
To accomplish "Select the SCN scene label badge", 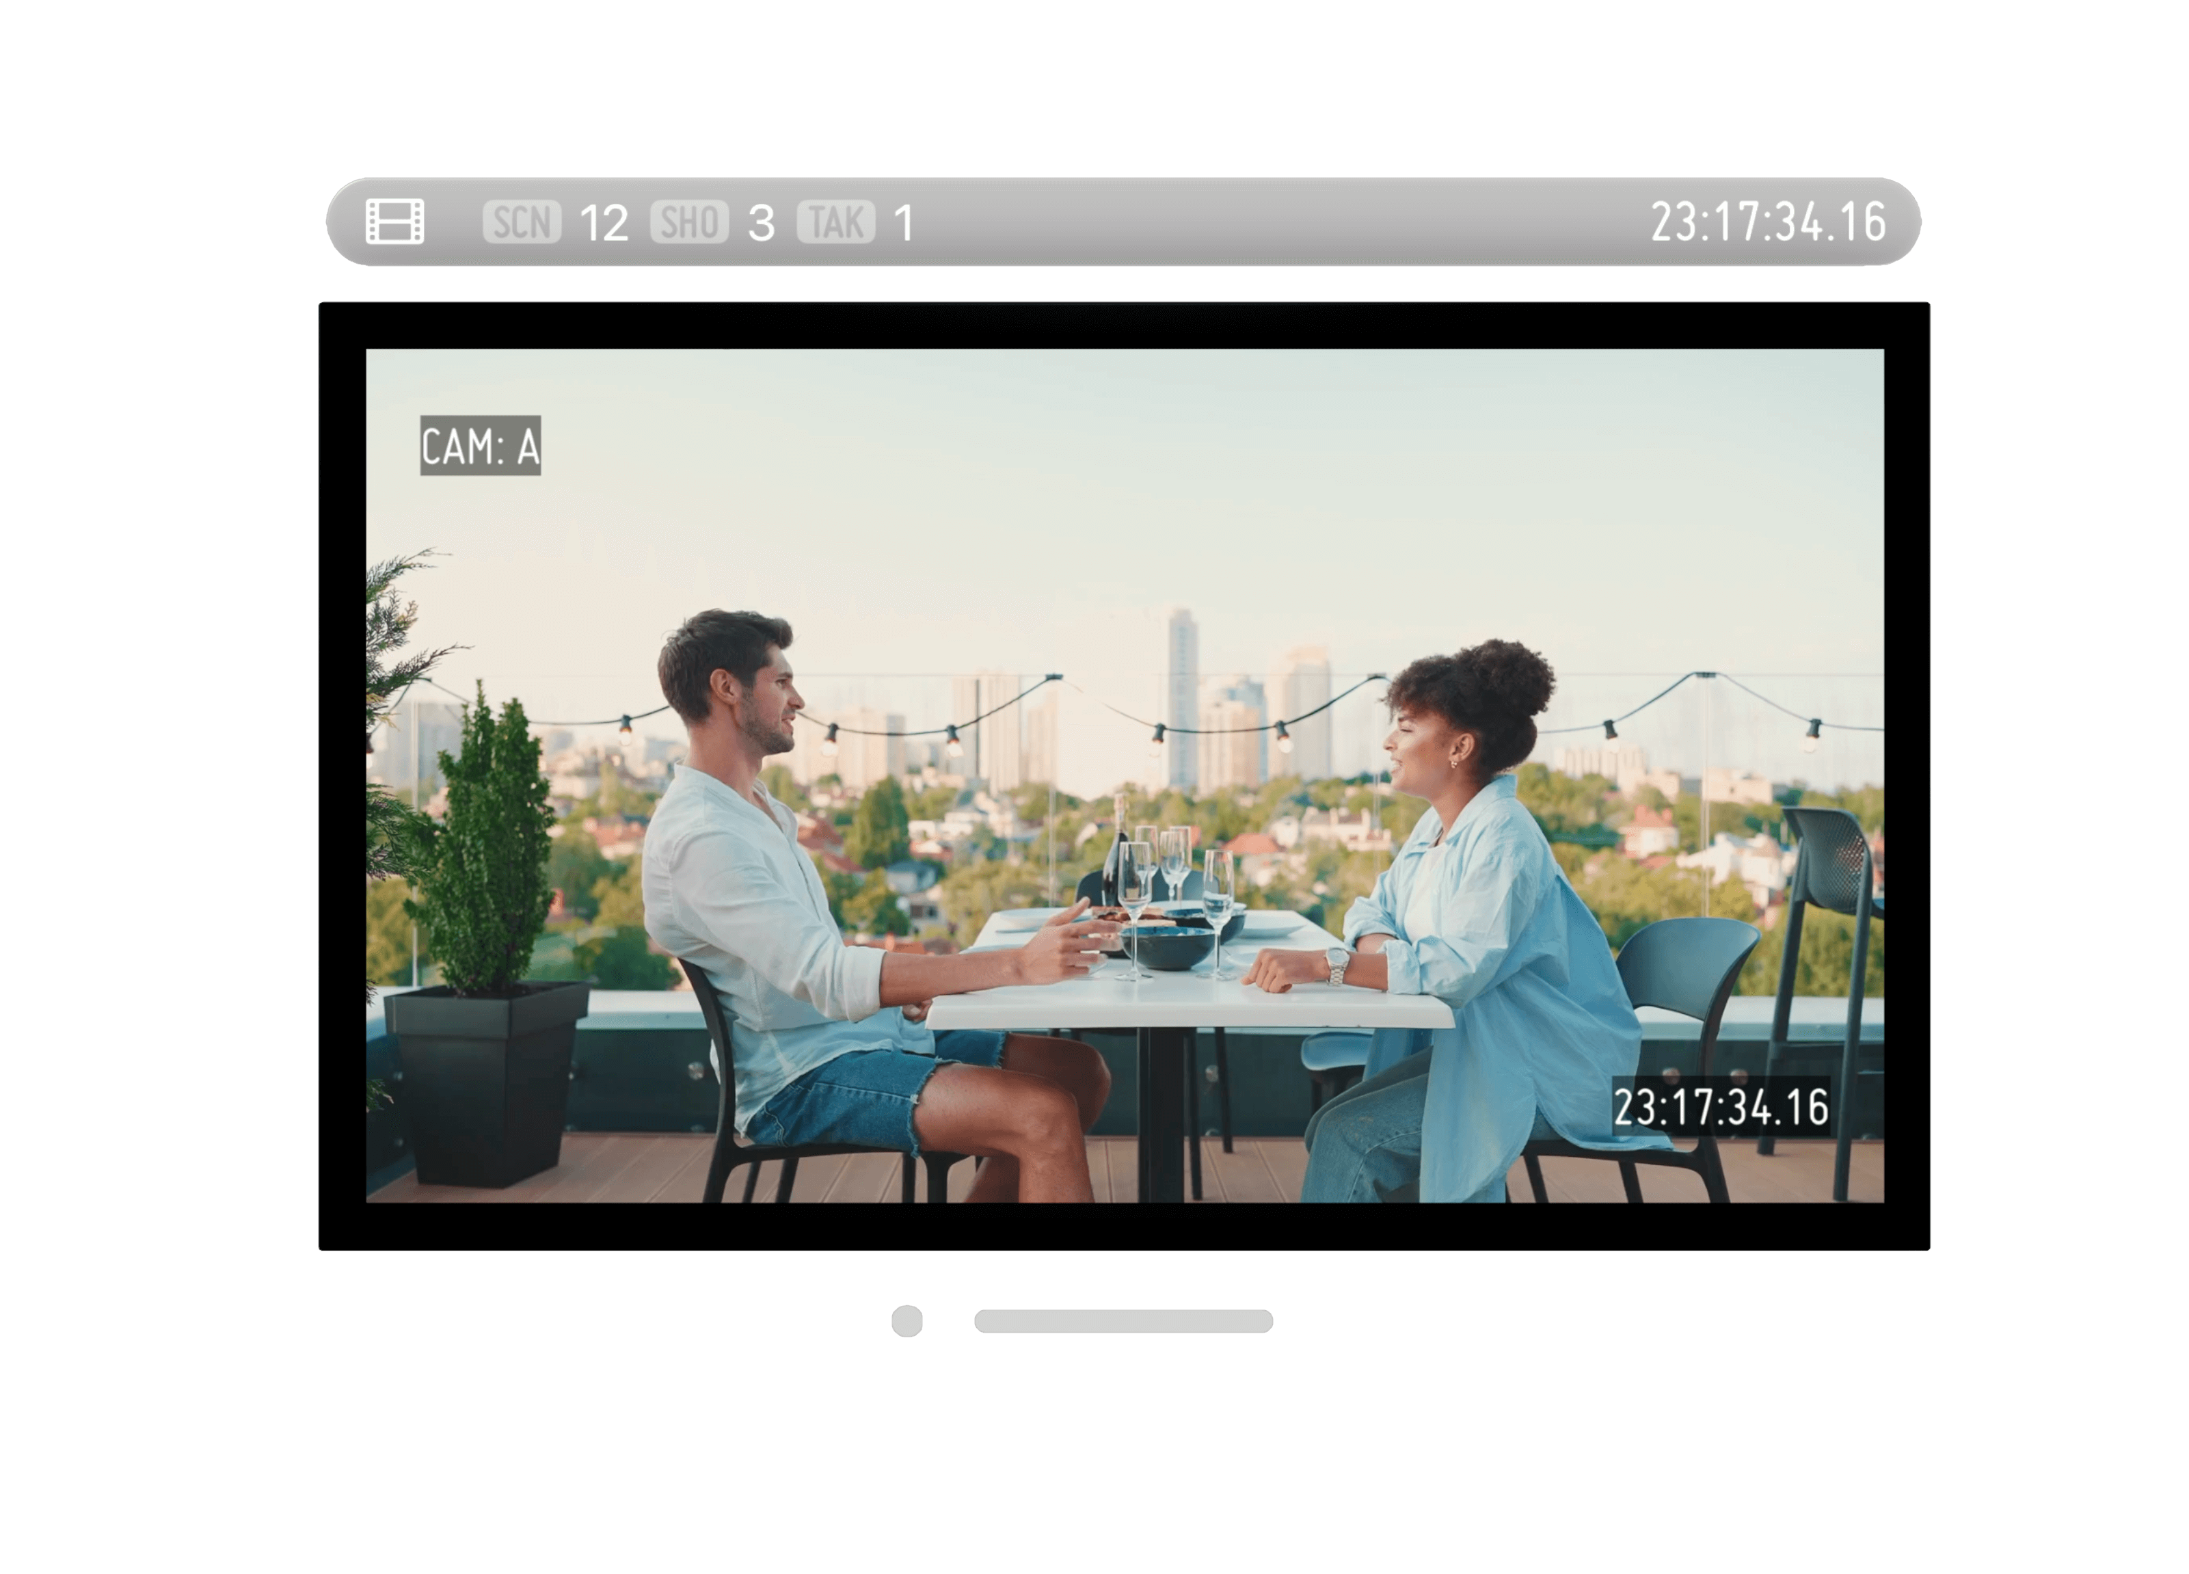I will [522, 222].
